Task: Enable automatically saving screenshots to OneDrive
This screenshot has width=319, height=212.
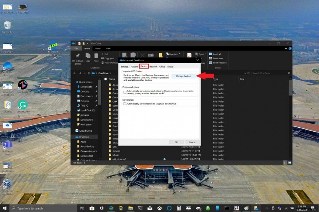Action: [x=125, y=104]
